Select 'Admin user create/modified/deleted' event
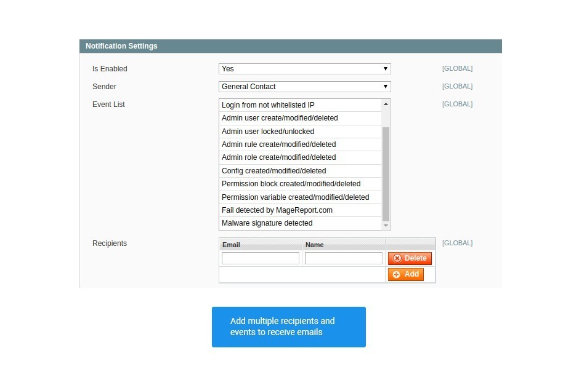This screenshot has height=391, width=579. point(300,118)
